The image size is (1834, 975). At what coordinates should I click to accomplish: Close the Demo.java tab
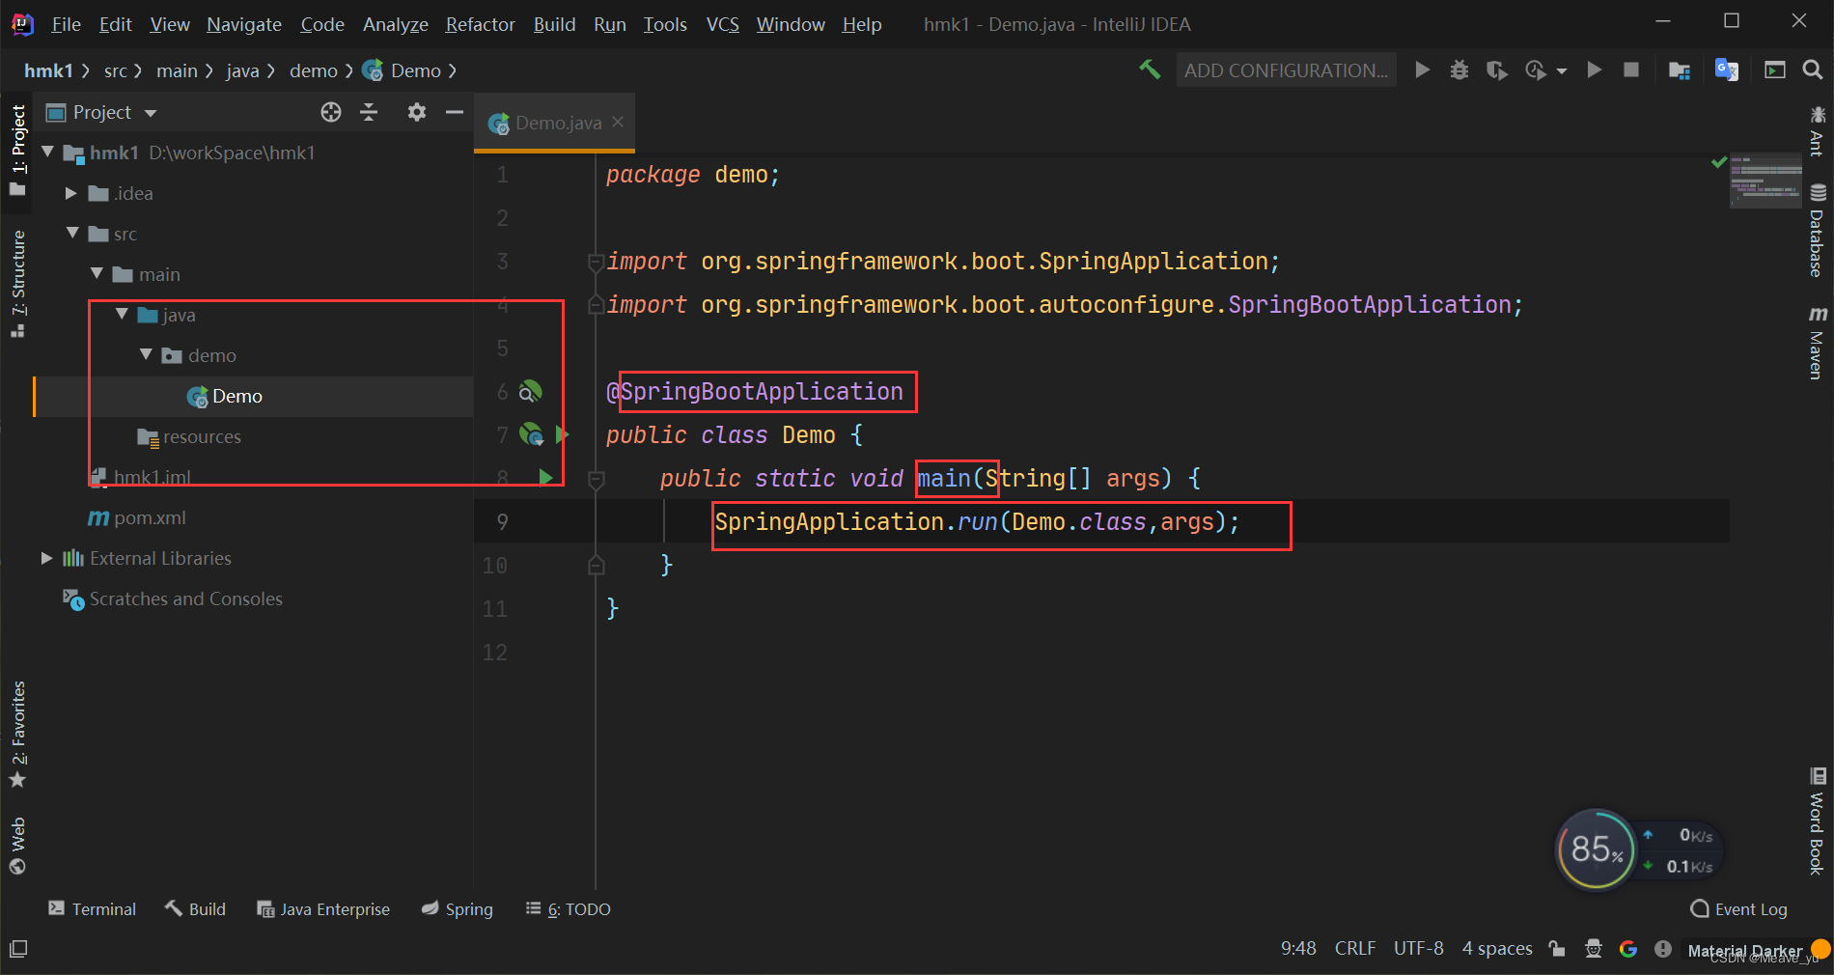(618, 122)
